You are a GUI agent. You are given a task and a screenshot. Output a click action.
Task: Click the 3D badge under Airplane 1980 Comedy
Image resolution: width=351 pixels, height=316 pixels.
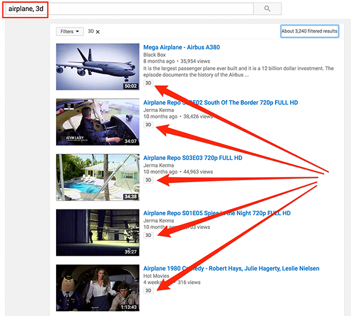(x=149, y=290)
